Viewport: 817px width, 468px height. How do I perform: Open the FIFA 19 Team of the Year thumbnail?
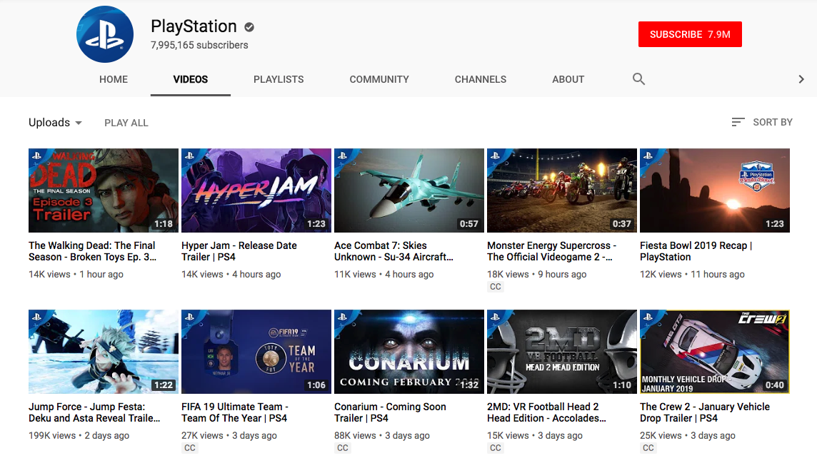(256, 352)
